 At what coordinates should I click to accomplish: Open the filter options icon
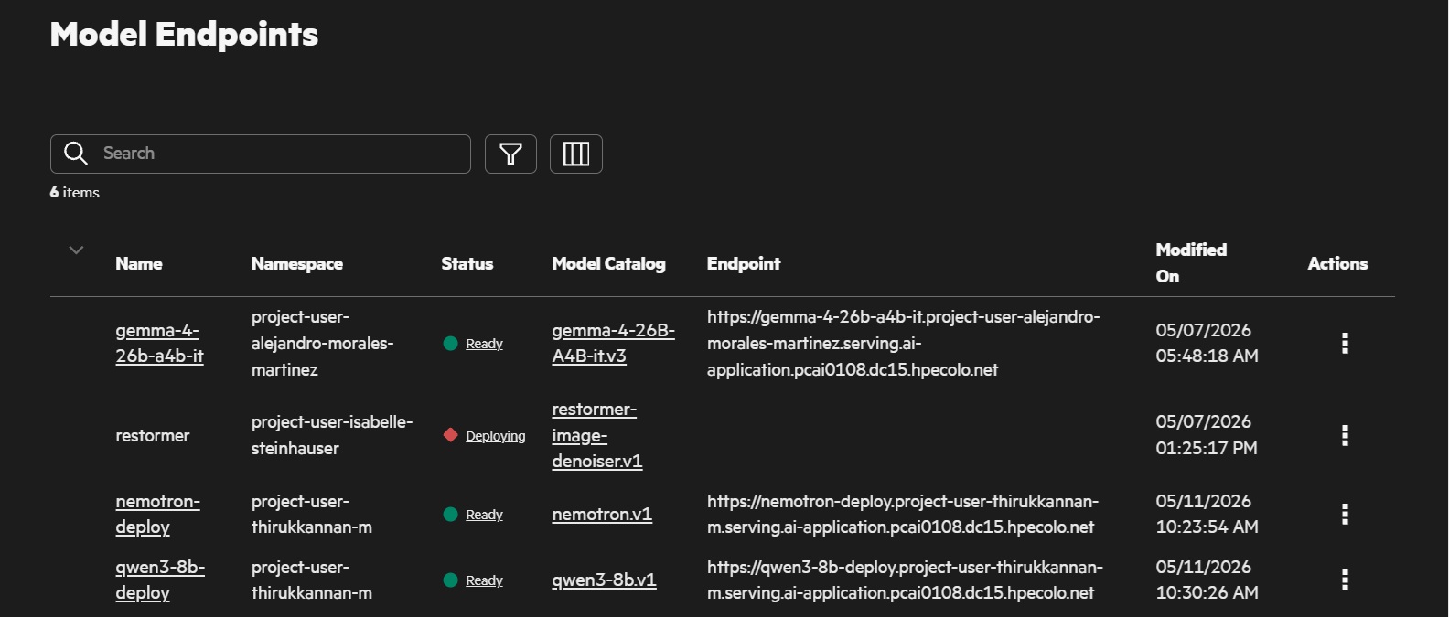pyautogui.click(x=510, y=154)
